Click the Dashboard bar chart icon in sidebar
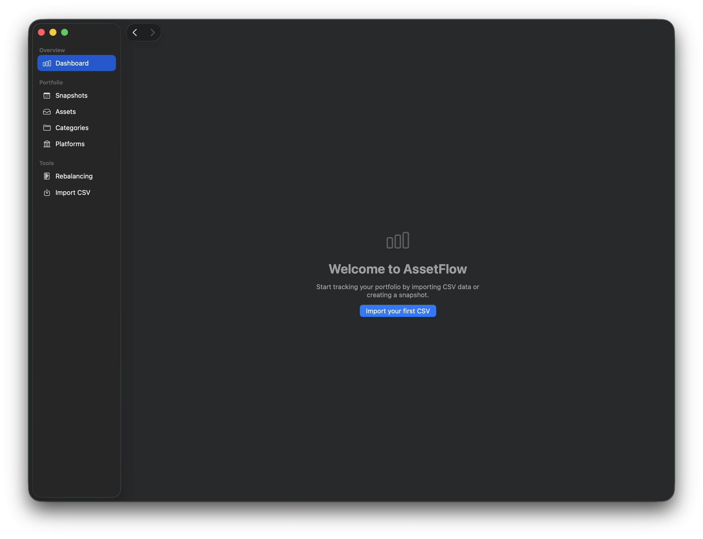The height and width of the screenshot is (539, 703). pyautogui.click(x=47, y=63)
